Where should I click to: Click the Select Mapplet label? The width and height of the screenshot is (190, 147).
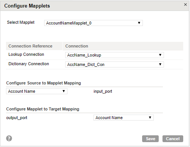point(21,22)
